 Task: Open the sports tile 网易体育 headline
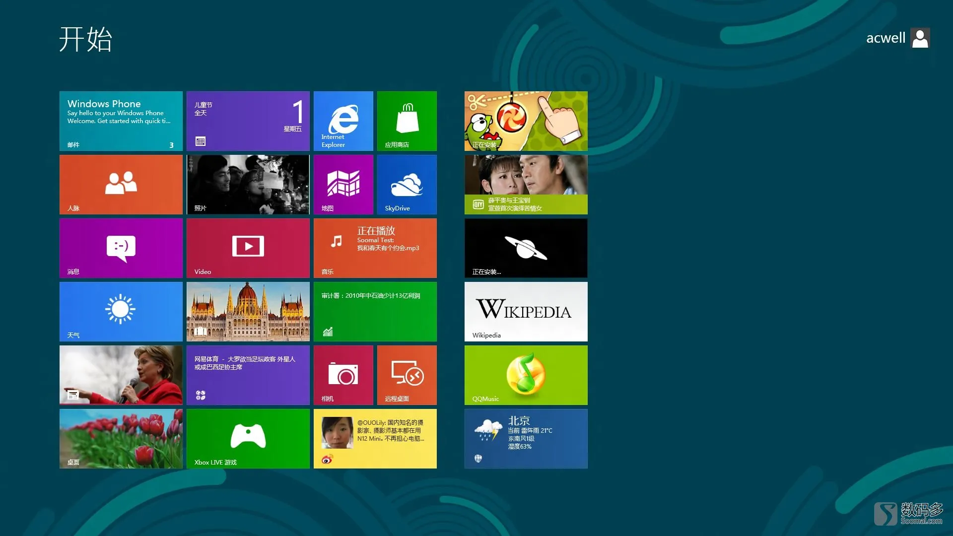[x=248, y=375]
